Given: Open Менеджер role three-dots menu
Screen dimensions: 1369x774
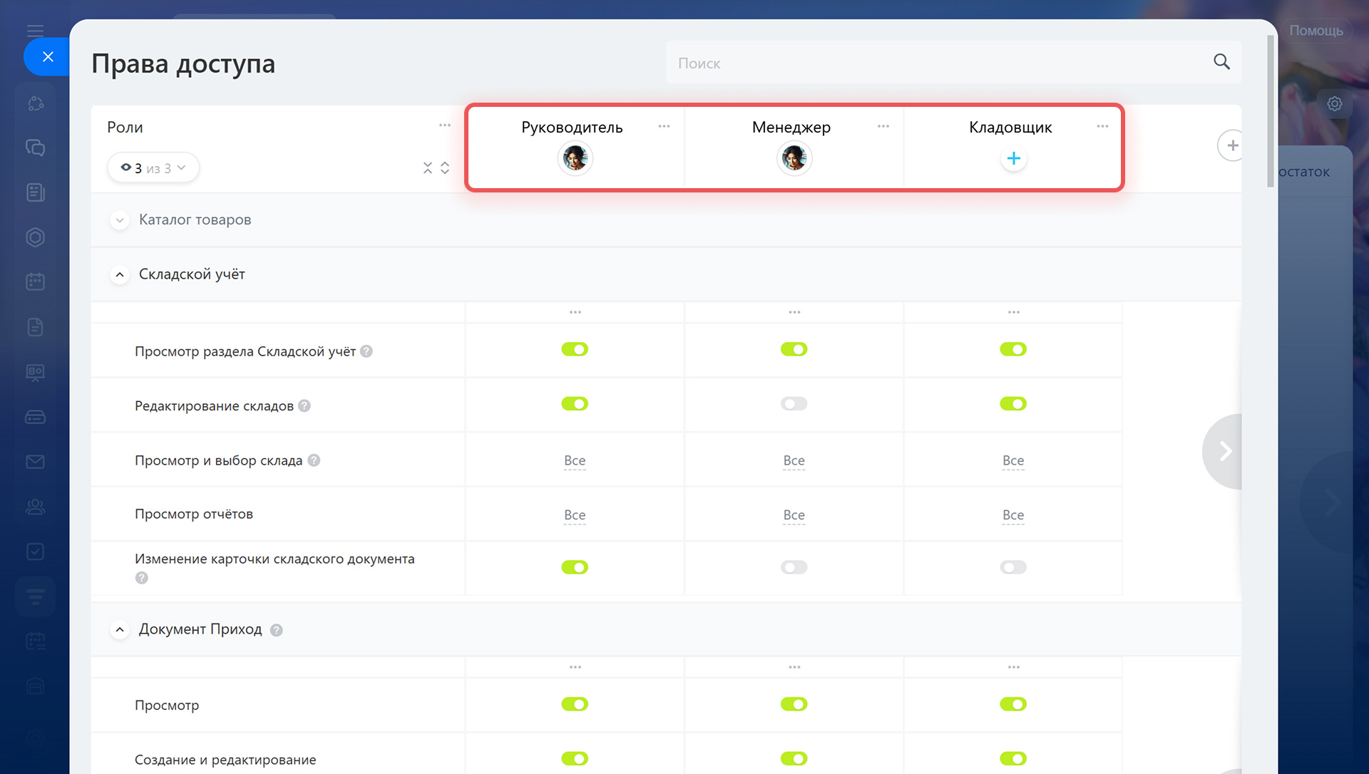Looking at the screenshot, I should [883, 126].
